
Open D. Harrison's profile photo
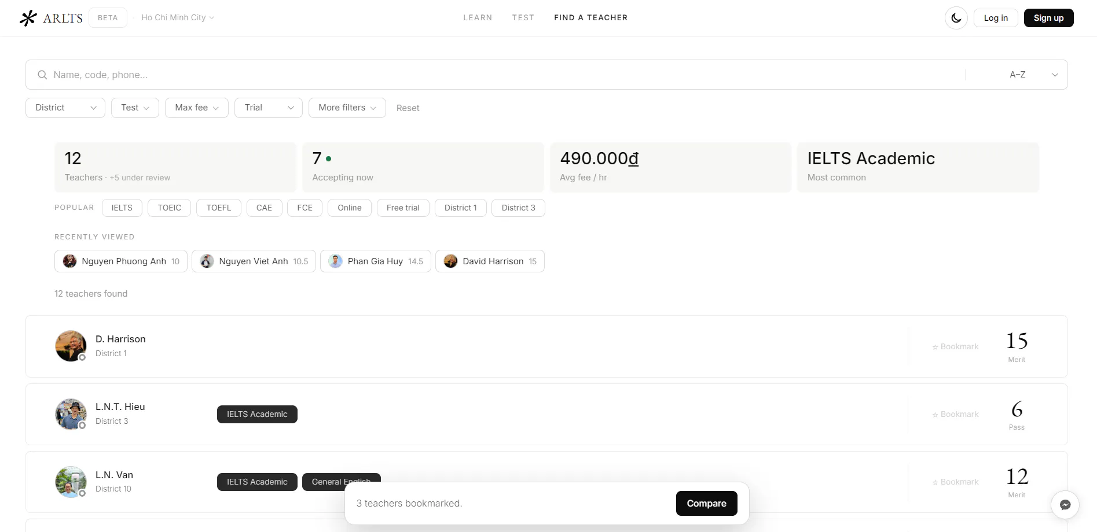tap(71, 346)
